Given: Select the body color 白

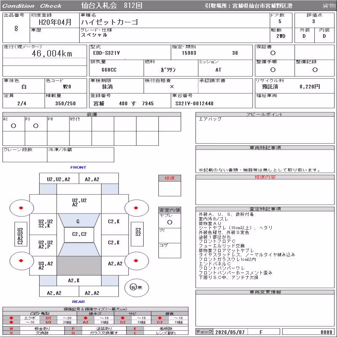Looking at the screenshot, I should pos(24,87).
